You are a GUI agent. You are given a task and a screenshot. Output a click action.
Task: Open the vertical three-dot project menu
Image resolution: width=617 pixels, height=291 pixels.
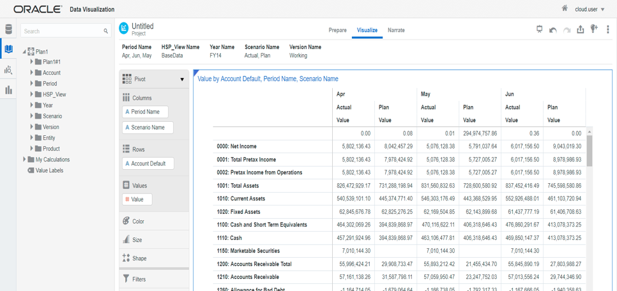tap(607, 30)
